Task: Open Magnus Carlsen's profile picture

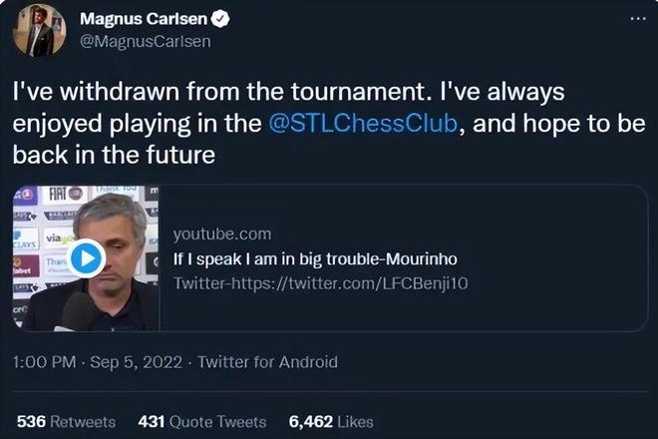Action: (x=39, y=30)
